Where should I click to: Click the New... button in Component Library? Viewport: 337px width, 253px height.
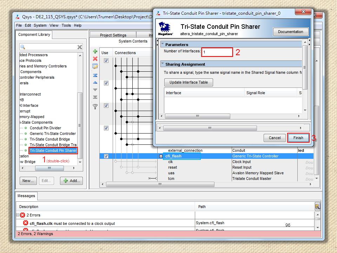pos(28,181)
